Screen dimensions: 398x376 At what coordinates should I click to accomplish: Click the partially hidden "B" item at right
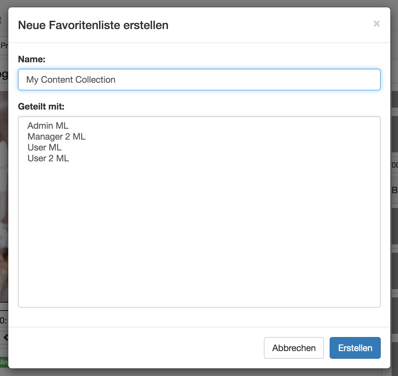click(x=394, y=190)
